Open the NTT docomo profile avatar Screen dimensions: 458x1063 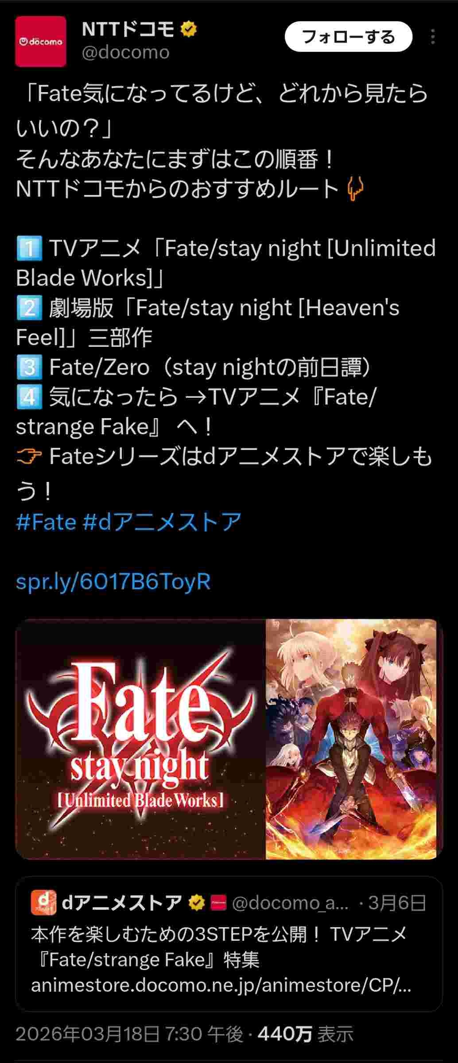coord(41,42)
